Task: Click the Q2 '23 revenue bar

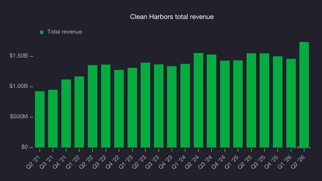Action: coord(145,105)
